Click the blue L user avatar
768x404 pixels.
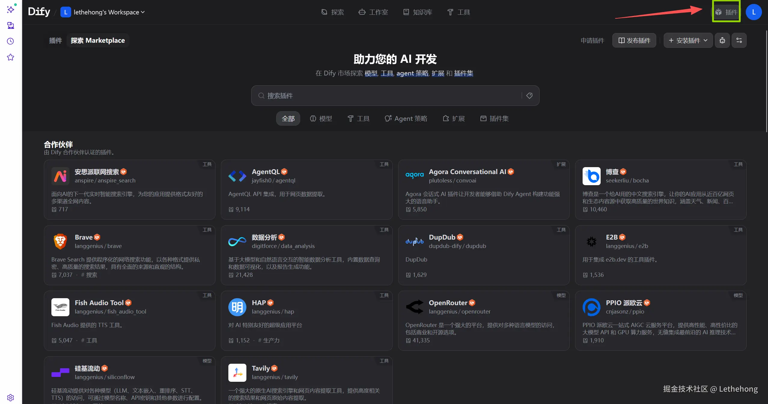tap(754, 12)
